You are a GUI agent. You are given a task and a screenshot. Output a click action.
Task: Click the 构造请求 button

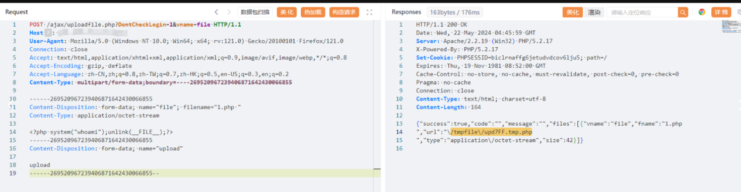pos(345,12)
